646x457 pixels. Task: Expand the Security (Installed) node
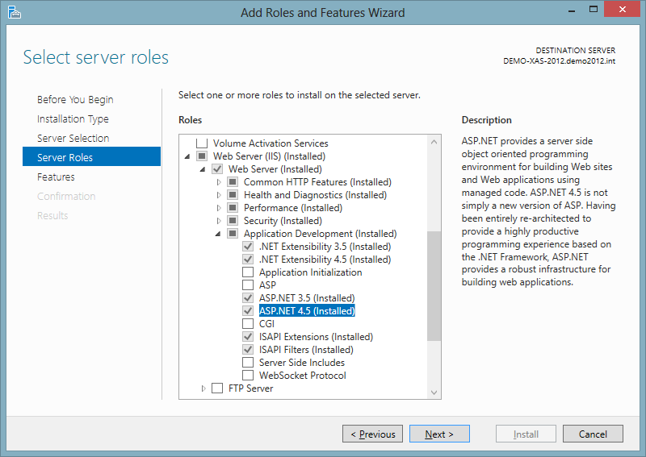point(219,221)
